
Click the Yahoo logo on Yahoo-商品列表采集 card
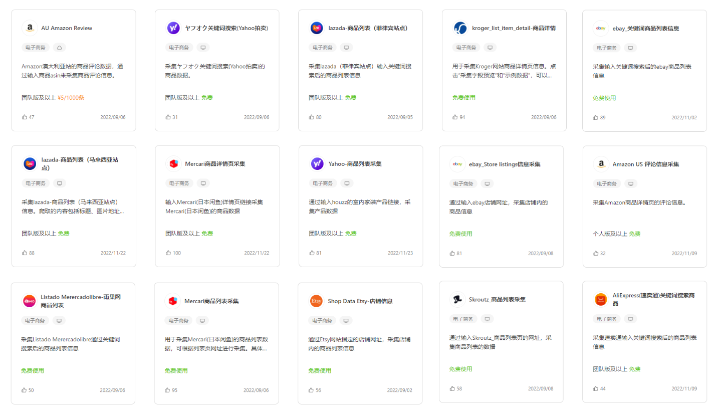coord(317,164)
